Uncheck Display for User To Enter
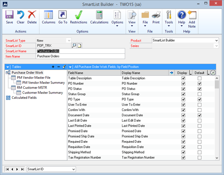This screenshot has height=175, width=224. [x=183, y=104]
